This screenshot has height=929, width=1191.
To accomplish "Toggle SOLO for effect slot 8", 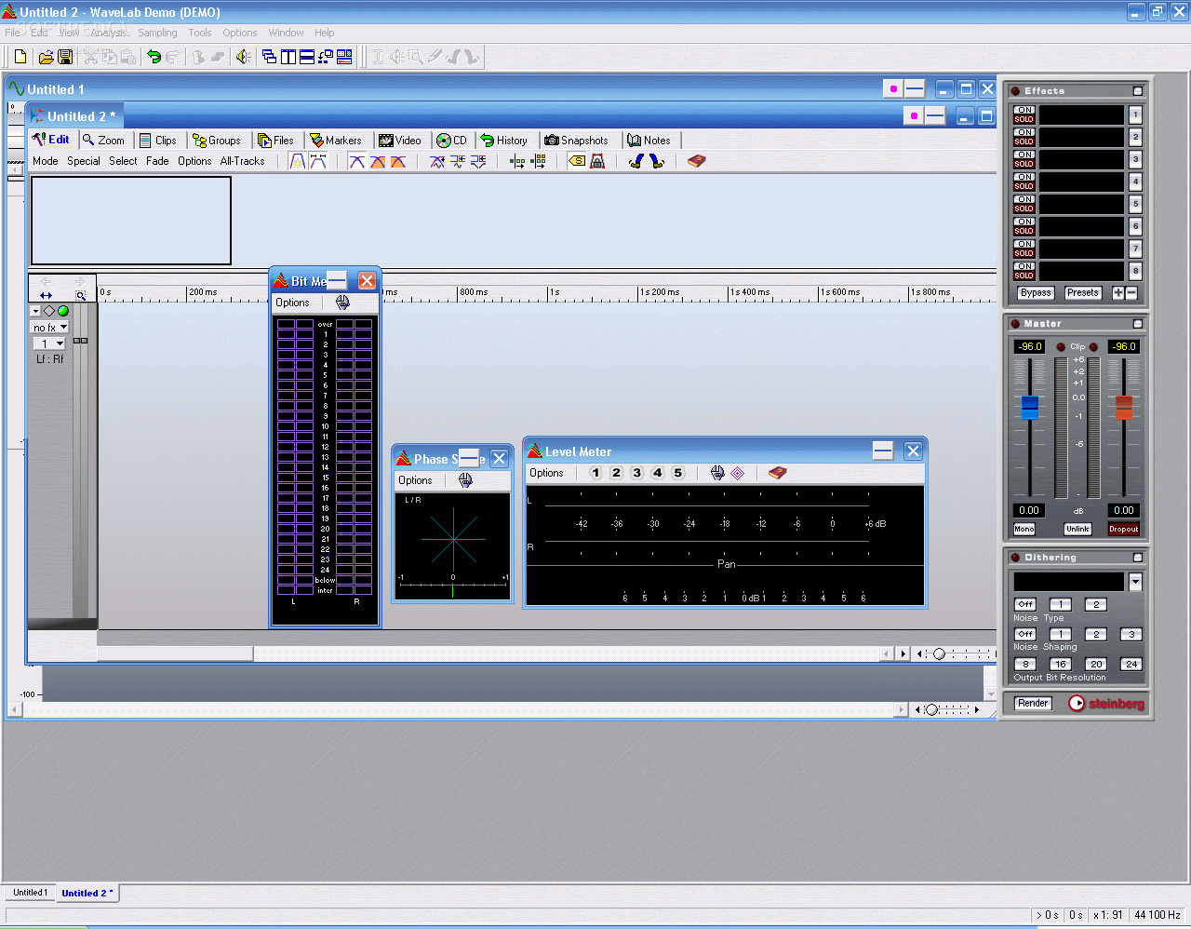I will tap(1024, 276).
